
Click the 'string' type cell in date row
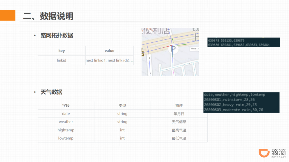pos(122,114)
